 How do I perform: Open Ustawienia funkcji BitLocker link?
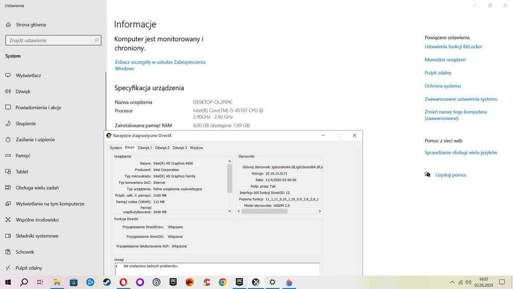453,47
